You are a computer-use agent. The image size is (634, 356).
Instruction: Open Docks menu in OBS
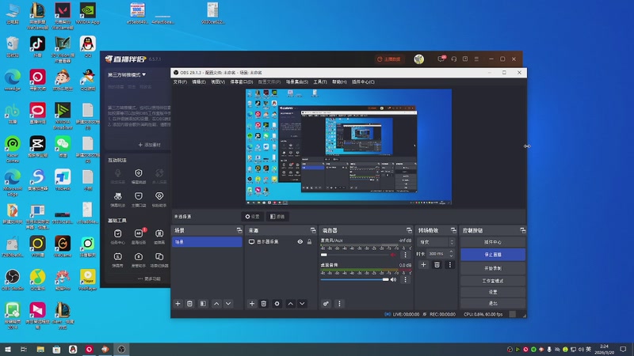[x=242, y=82]
